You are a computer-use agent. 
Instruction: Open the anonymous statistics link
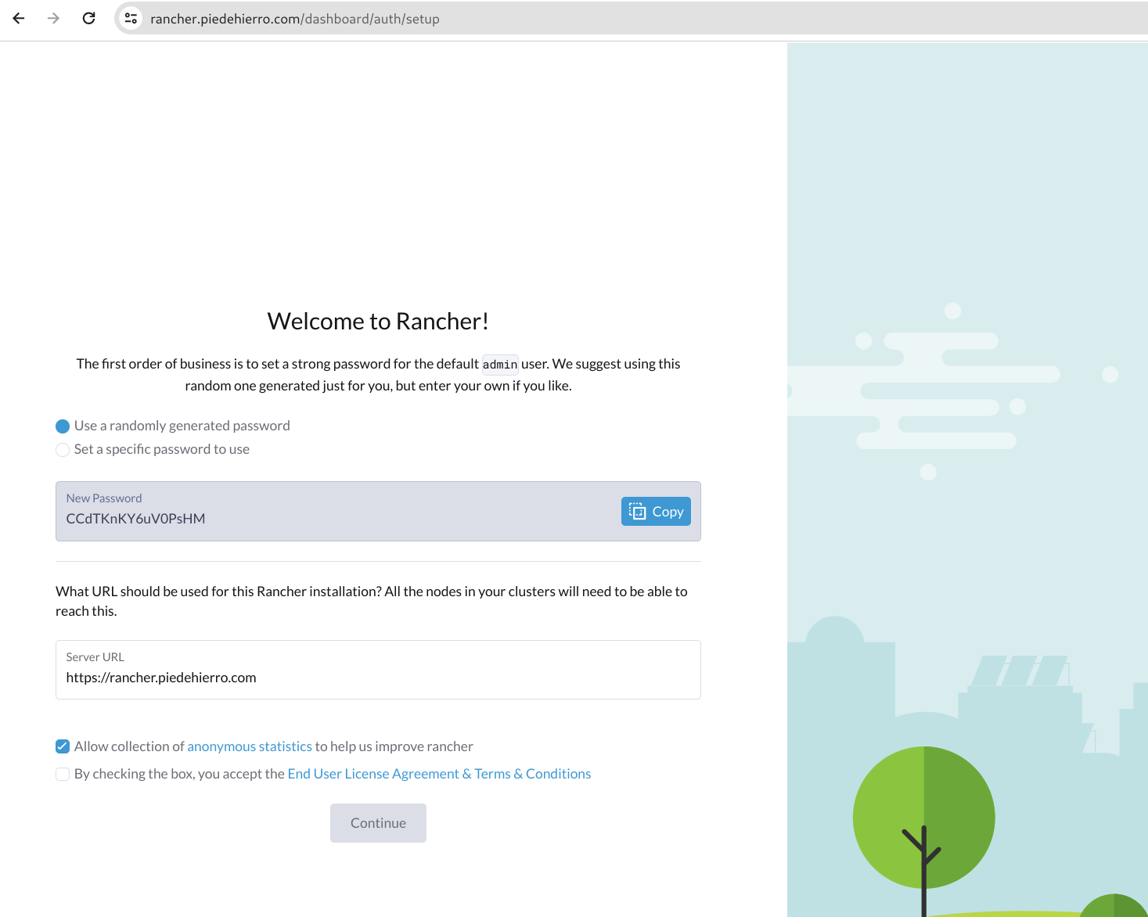[x=249, y=746]
